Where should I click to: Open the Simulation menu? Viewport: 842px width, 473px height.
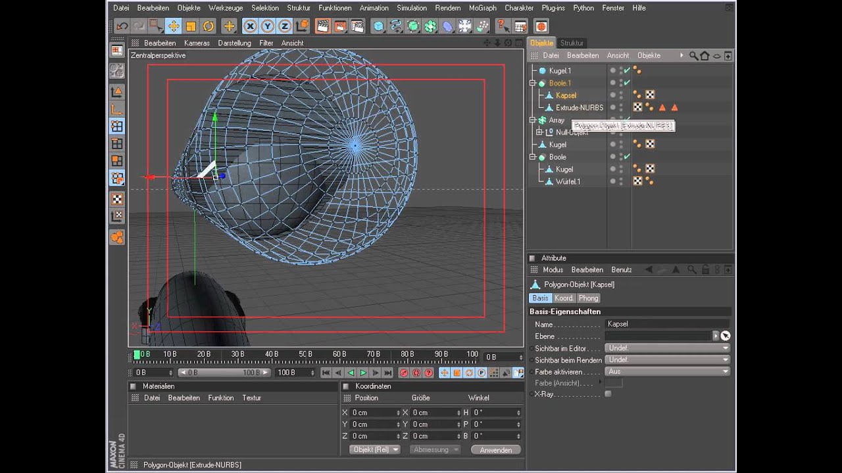pyautogui.click(x=412, y=8)
